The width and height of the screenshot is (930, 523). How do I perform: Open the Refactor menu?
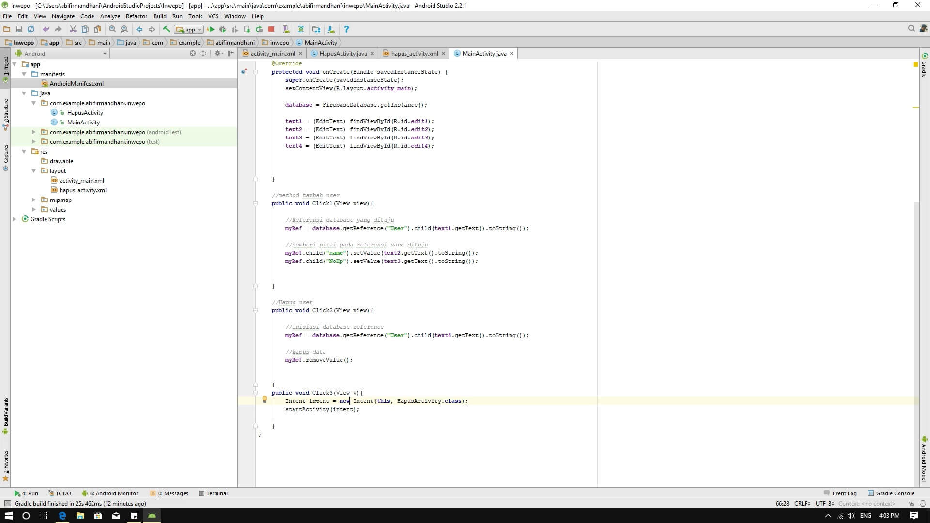pos(136,16)
